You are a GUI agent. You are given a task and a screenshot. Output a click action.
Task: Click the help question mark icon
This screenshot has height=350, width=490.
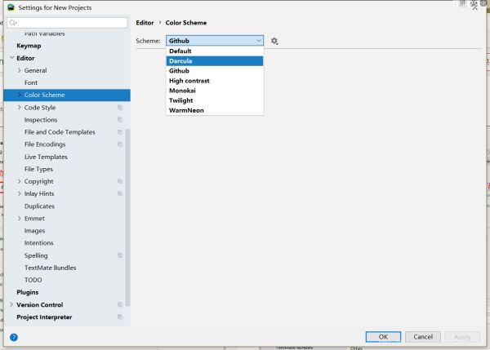[14, 336]
